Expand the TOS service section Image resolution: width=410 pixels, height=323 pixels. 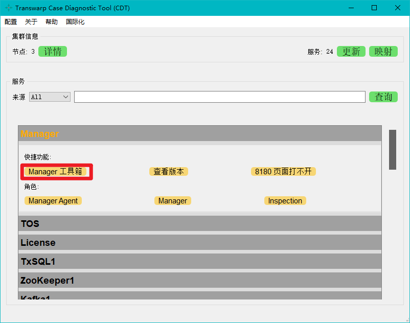[200, 223]
